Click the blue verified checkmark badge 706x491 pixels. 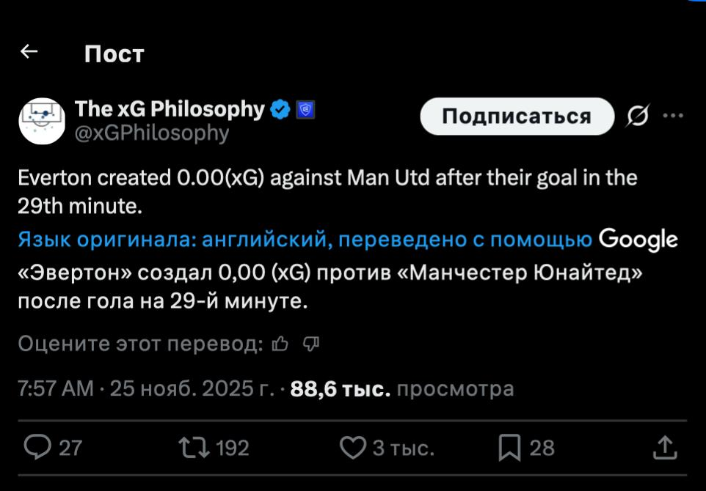coord(280,110)
